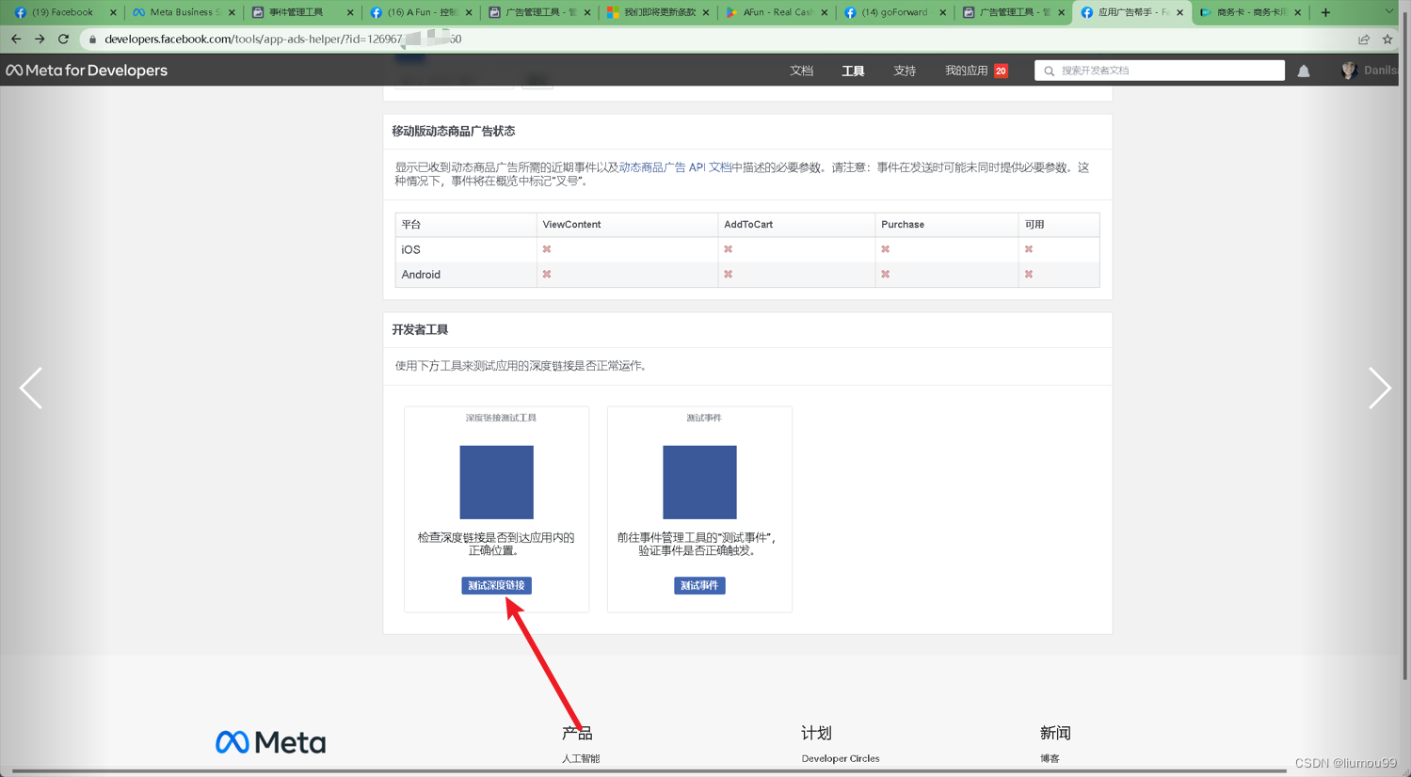Open the notifications bell
Image resolution: width=1411 pixels, height=777 pixels.
point(1303,70)
